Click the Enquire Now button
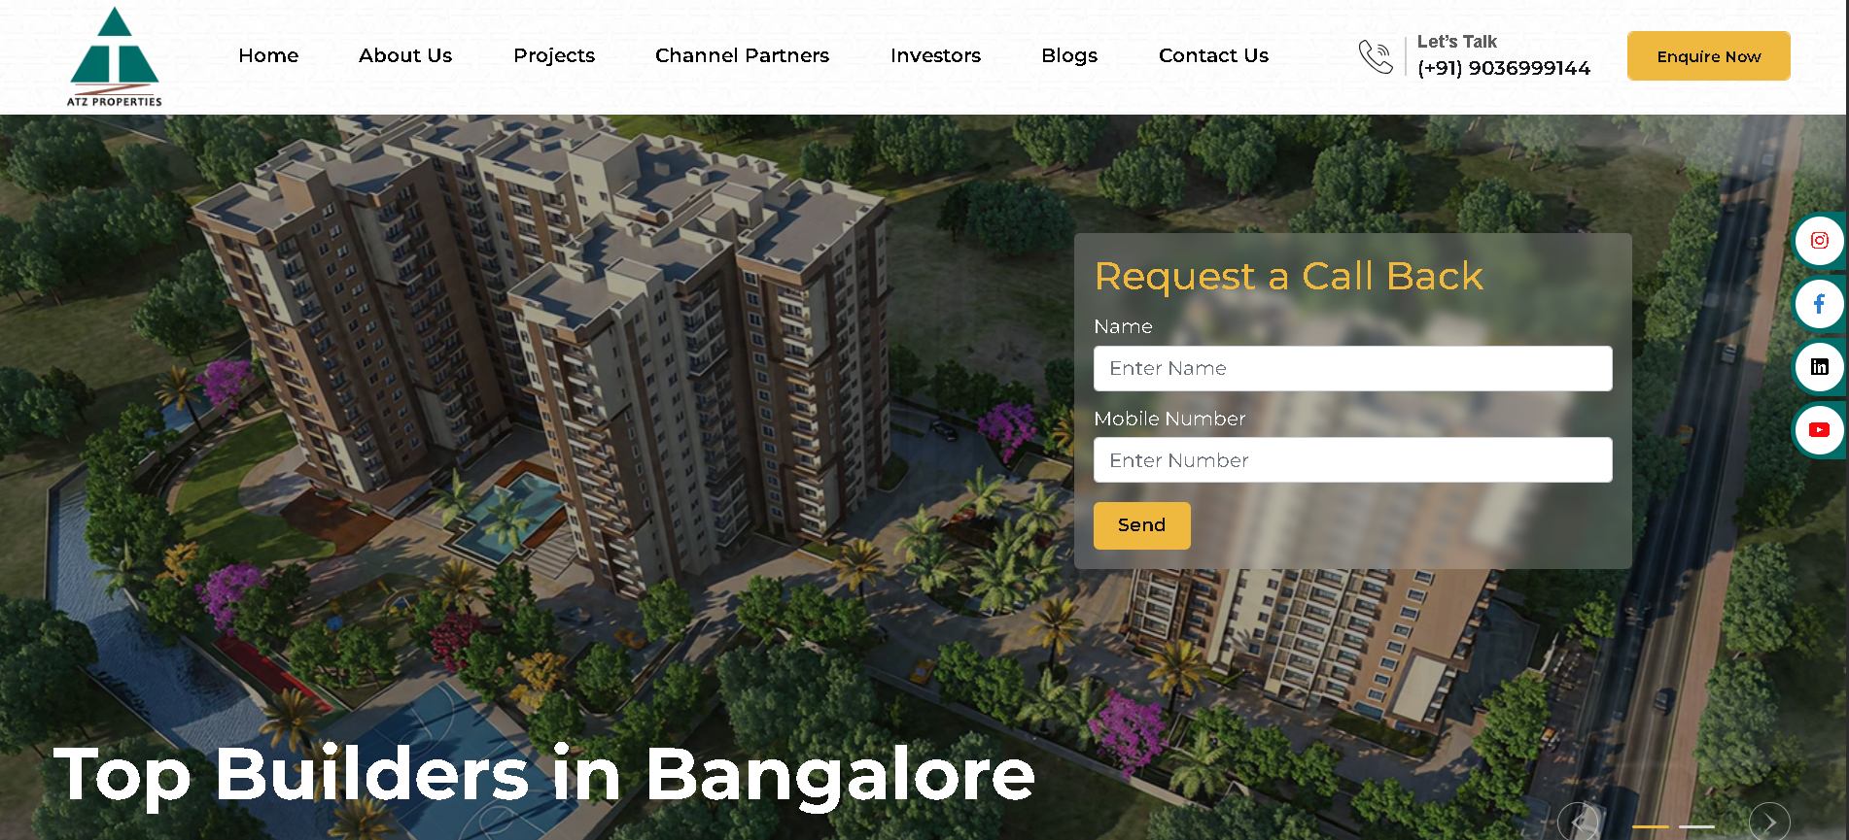Screen dimensions: 1849x840 (x=1708, y=56)
